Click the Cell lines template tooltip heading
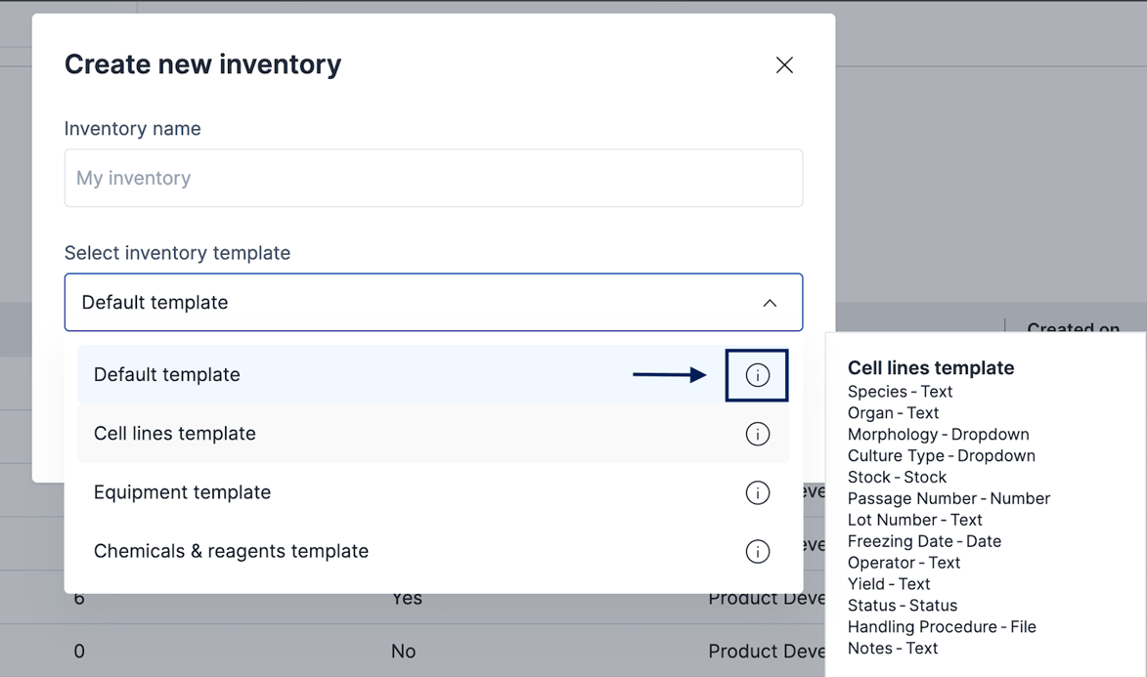1147x677 pixels. point(930,368)
